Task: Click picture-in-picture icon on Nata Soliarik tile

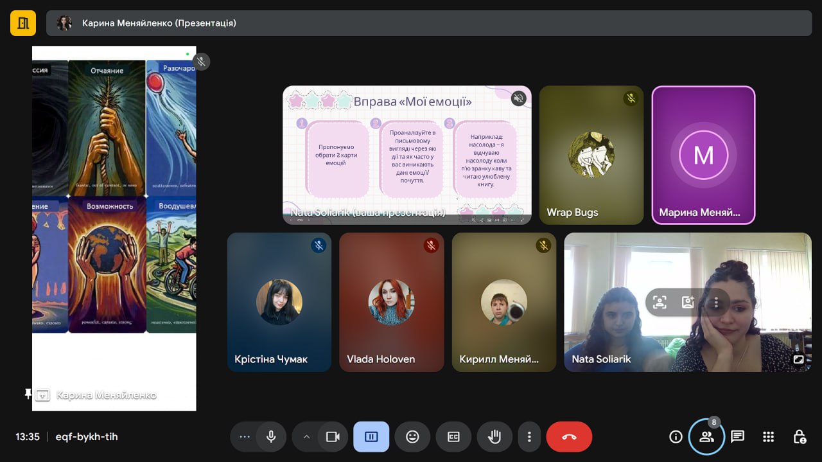Action: (798, 360)
